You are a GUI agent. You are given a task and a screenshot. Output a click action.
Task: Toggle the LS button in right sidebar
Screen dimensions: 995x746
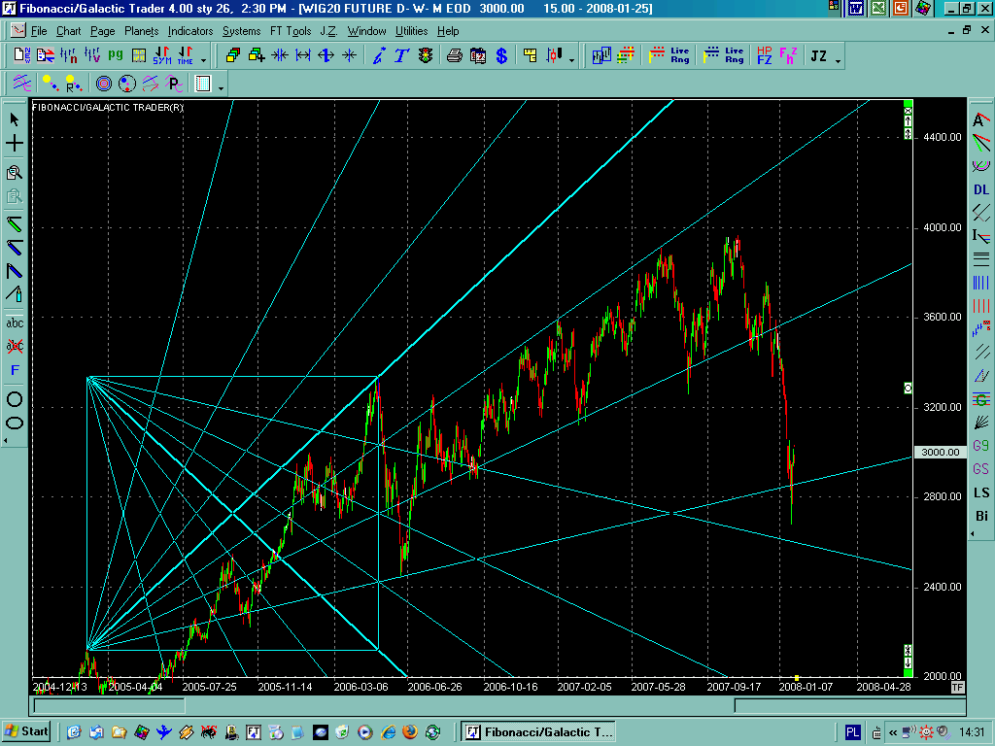point(981,492)
